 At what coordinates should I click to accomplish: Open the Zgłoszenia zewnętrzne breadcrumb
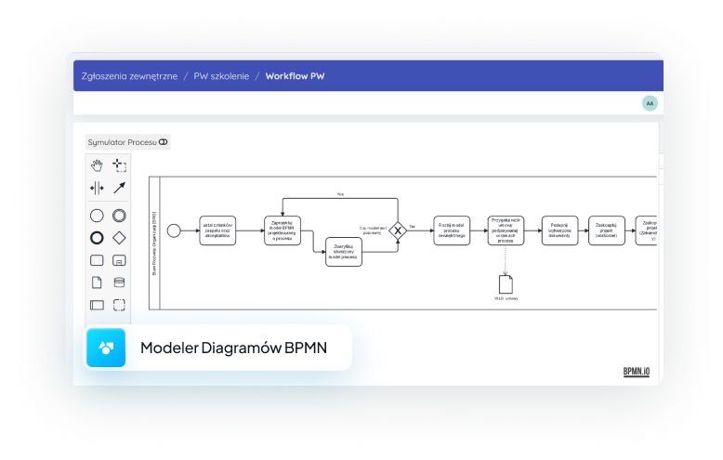(x=129, y=76)
